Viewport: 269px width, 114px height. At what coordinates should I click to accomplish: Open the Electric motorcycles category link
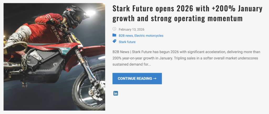click(149, 36)
